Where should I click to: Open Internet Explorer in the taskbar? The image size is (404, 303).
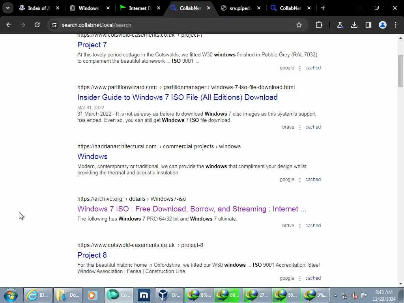click(38, 295)
